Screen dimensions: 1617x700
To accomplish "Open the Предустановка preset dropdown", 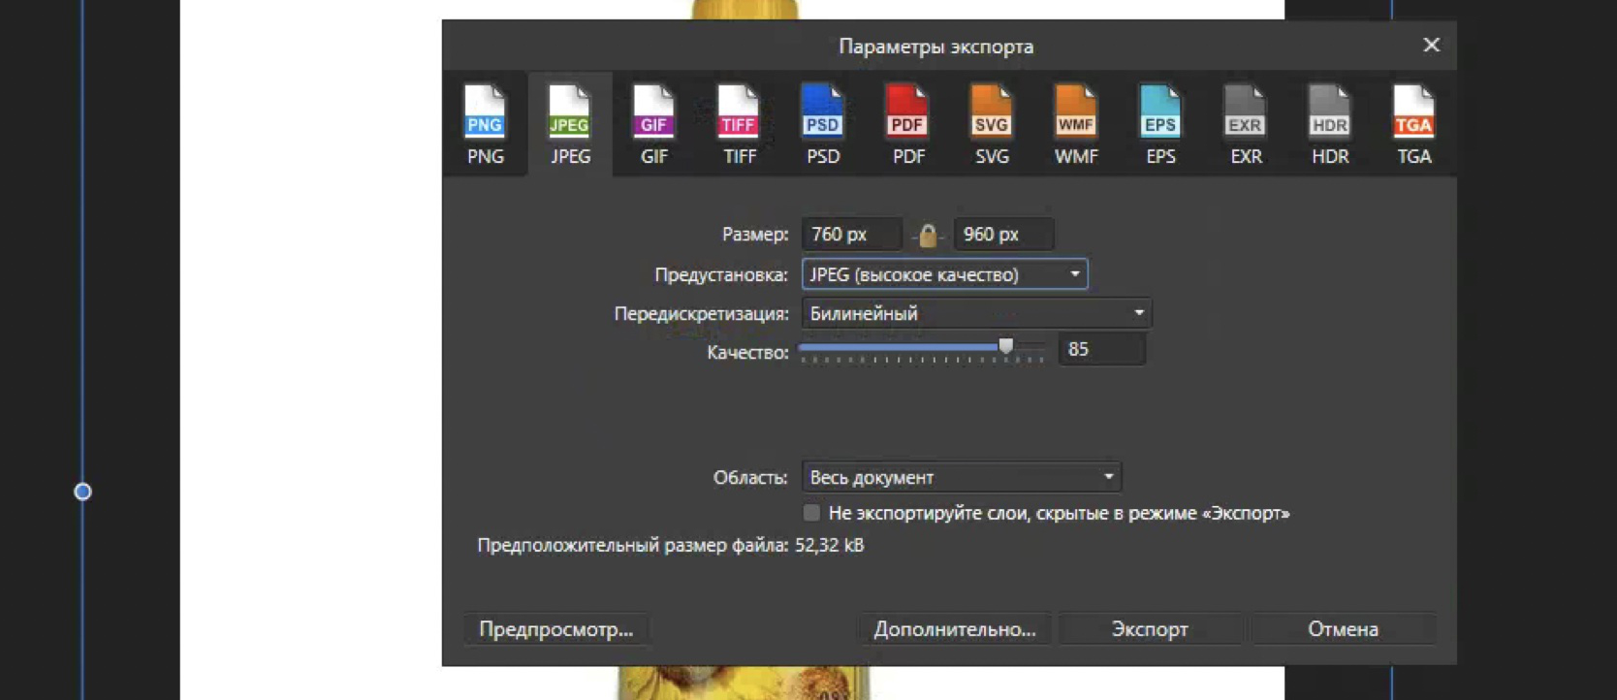I will pos(944,274).
